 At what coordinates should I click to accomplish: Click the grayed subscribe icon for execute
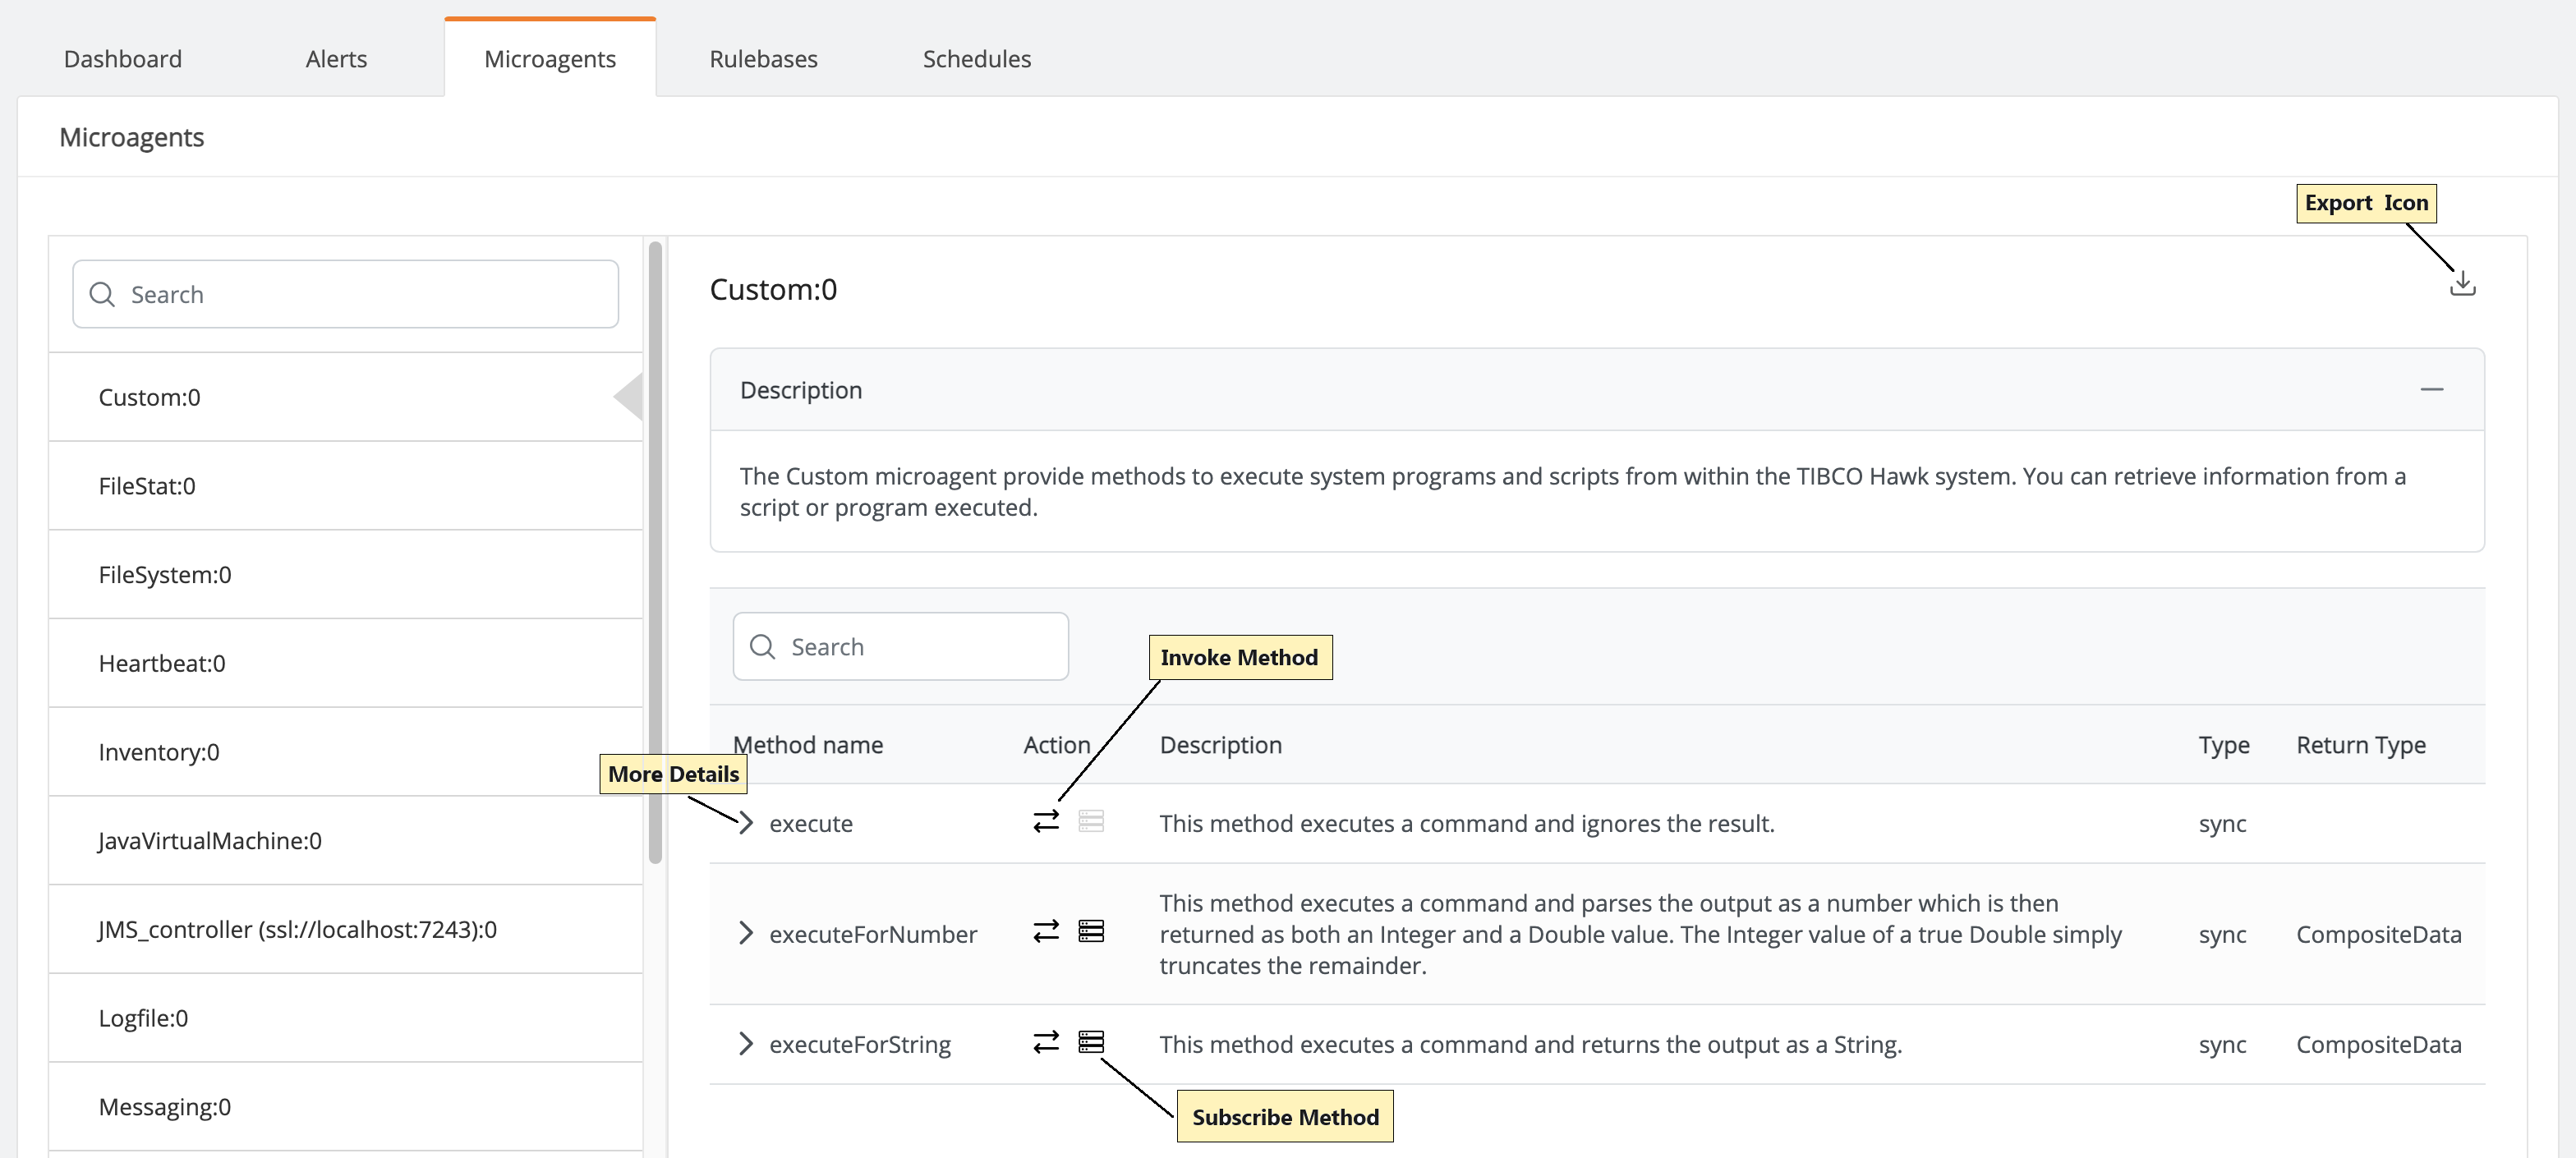[x=1091, y=822]
